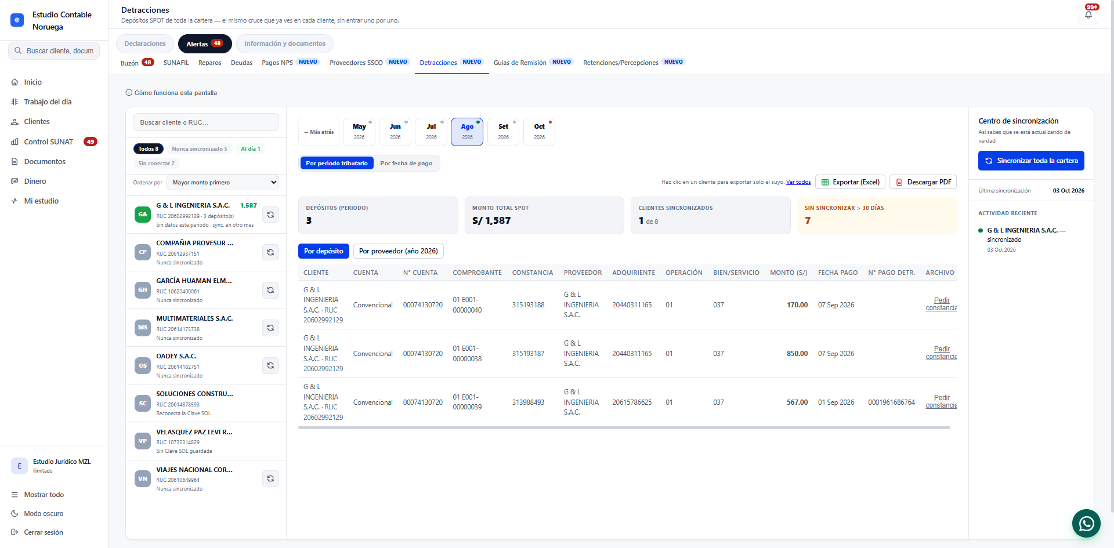This screenshot has height=548, width=1114.
Task: Click the Documentos file icon
Action: (15, 161)
